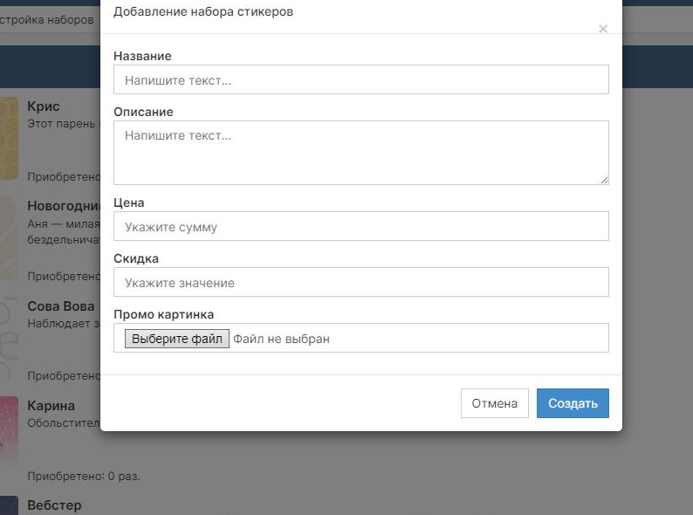Click the Описание textarea resize handle

coord(604,180)
